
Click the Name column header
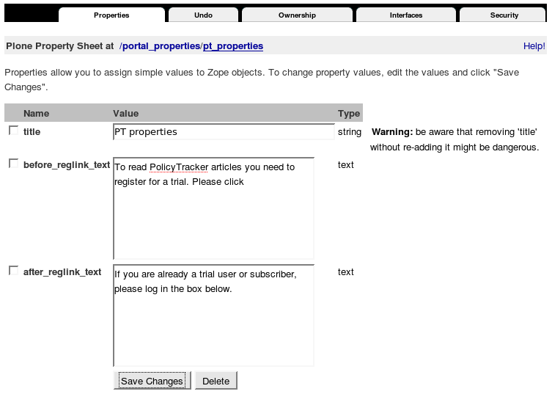(36, 113)
